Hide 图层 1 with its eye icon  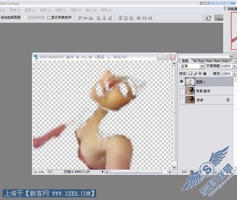click(x=181, y=82)
